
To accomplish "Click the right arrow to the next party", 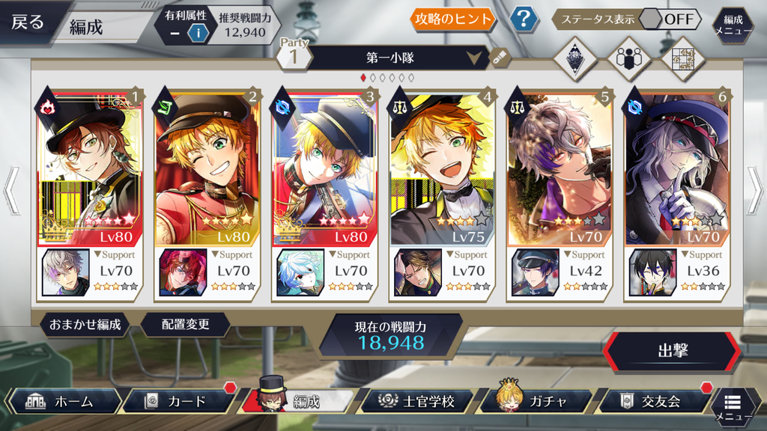I will point(754,191).
